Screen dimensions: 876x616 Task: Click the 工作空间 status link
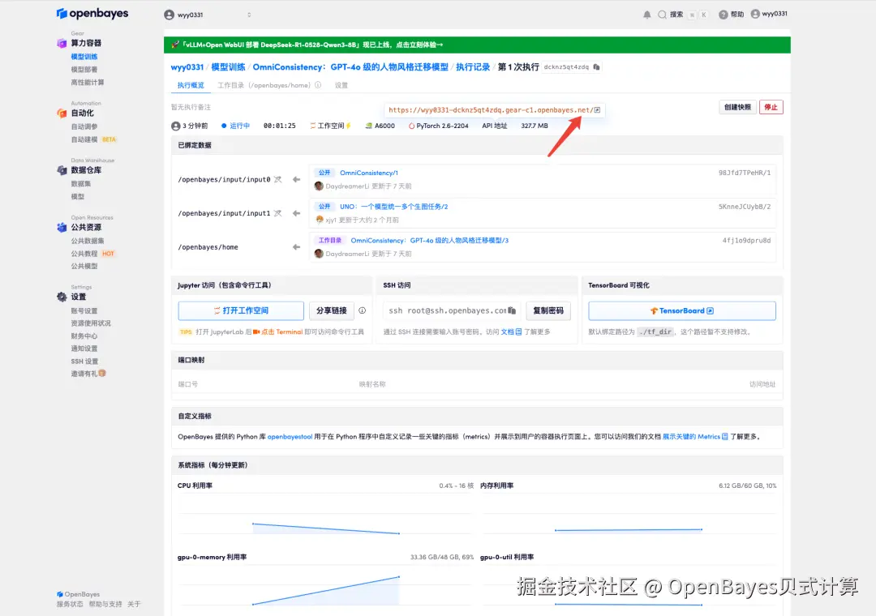click(330, 126)
